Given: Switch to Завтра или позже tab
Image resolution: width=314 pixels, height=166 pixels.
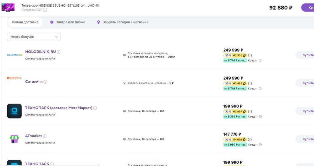Looking at the screenshot, I should click(x=68, y=22).
